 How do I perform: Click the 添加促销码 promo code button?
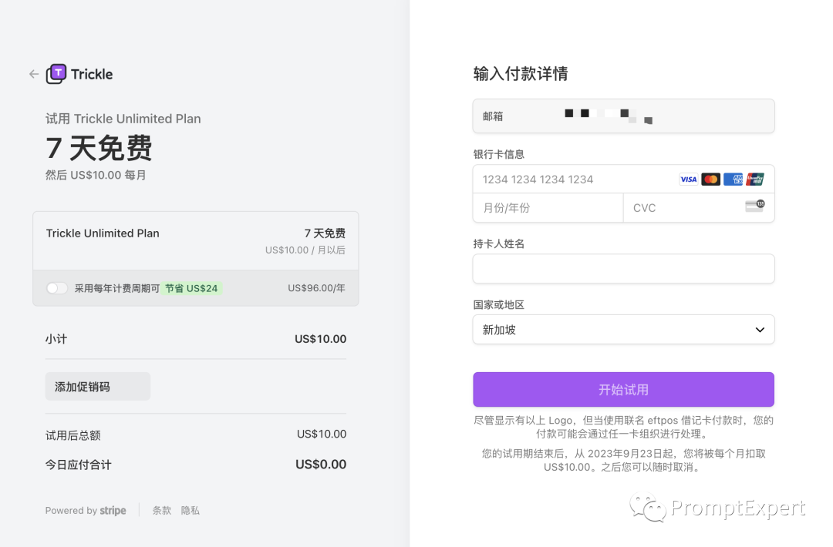(98, 387)
